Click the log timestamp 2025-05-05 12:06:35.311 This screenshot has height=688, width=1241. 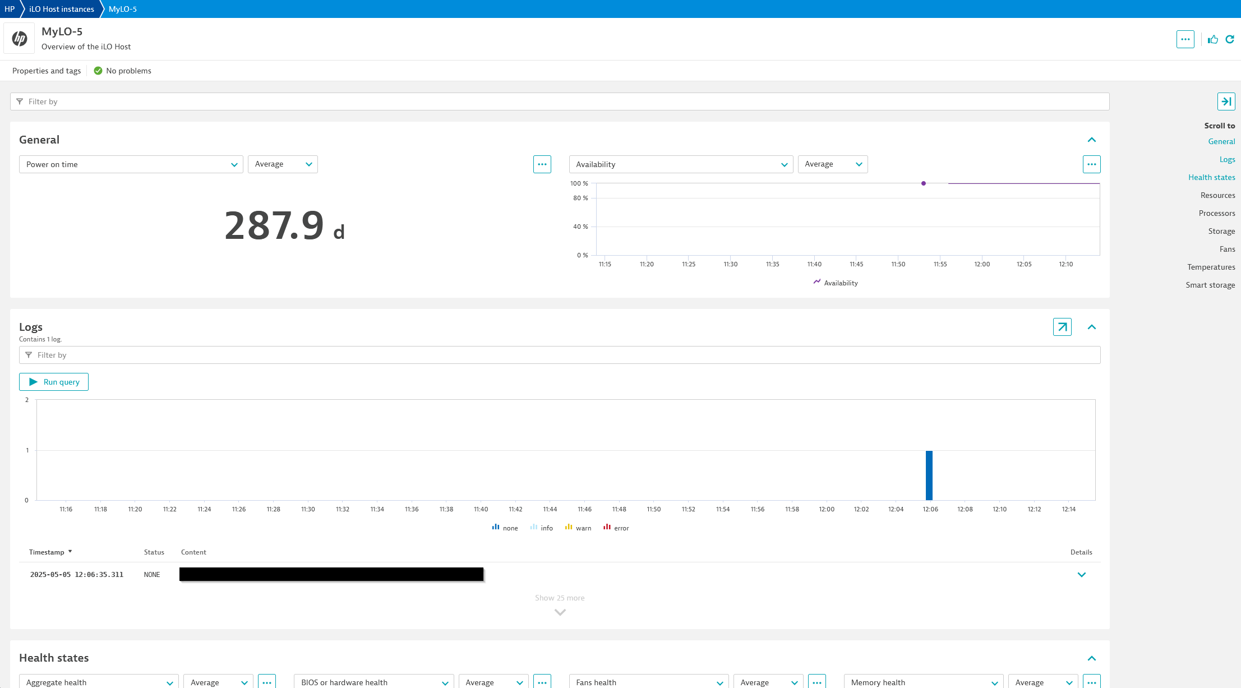[x=77, y=575]
